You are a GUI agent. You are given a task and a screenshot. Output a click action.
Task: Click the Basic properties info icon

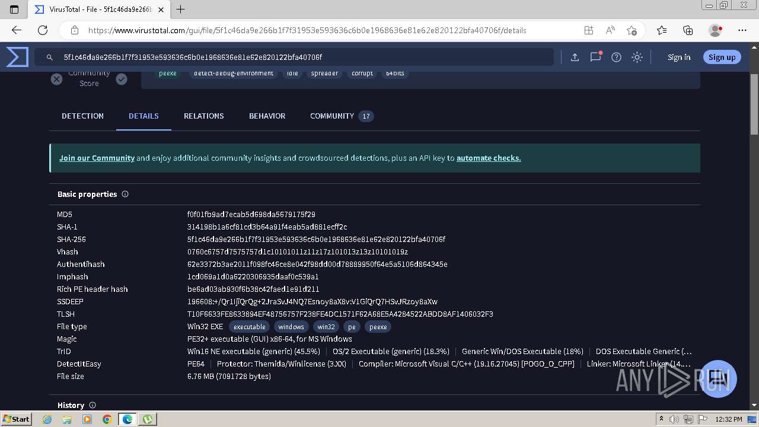click(x=125, y=194)
